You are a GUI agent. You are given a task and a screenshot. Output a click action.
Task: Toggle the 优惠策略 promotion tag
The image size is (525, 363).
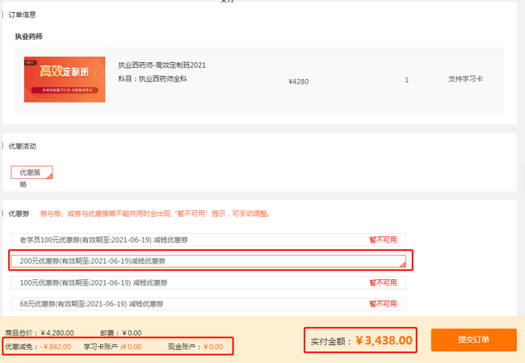[x=31, y=172]
